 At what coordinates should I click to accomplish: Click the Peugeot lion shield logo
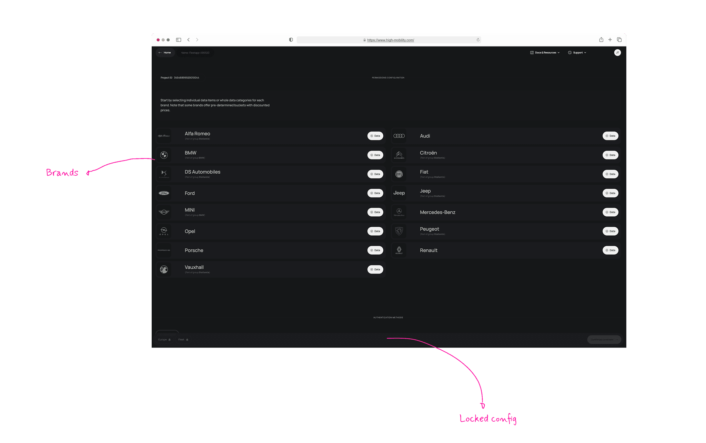399,231
